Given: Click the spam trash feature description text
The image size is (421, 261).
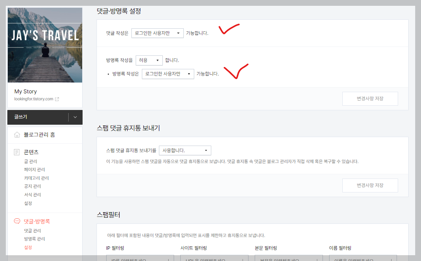Looking at the screenshot, I should tap(232, 161).
